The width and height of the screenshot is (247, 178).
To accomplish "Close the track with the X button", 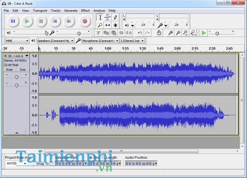I will [x=5, y=56].
